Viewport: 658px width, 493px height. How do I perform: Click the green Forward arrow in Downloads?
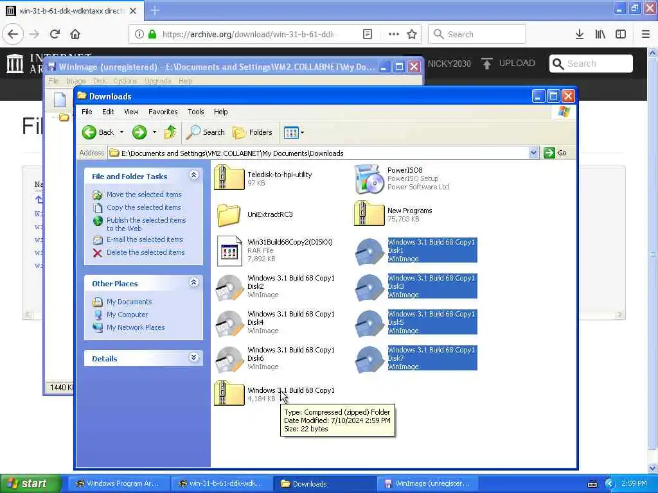139,132
